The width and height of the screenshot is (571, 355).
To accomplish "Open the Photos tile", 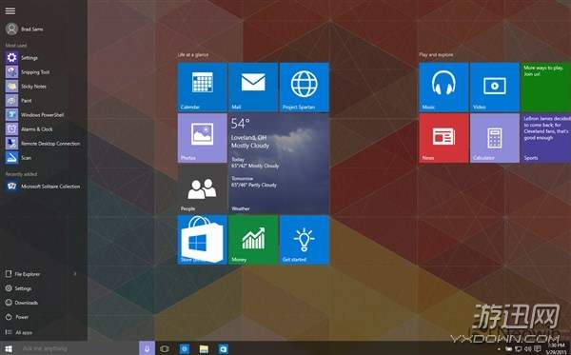I will point(202,138).
